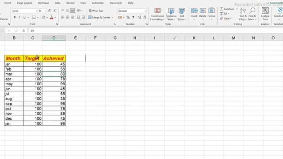
Task: Click Insert Function fx icon
Action: pos(23,31)
